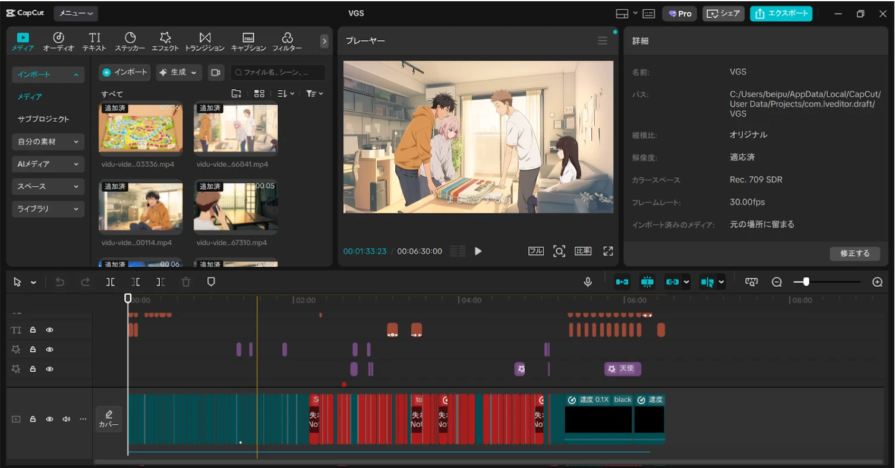895x468 pixels.
Task: Toggle visibility of the main video track
Action: pyautogui.click(x=50, y=419)
